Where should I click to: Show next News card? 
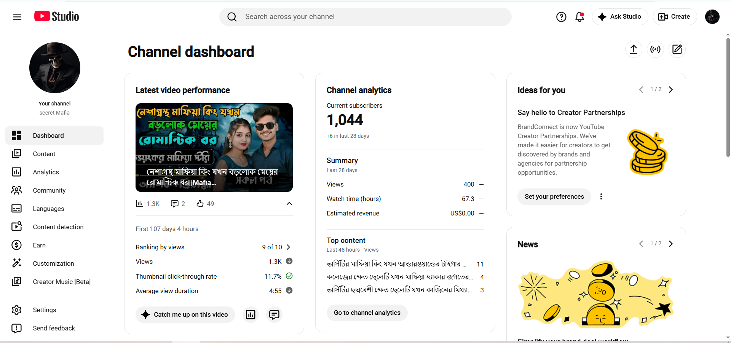(671, 244)
